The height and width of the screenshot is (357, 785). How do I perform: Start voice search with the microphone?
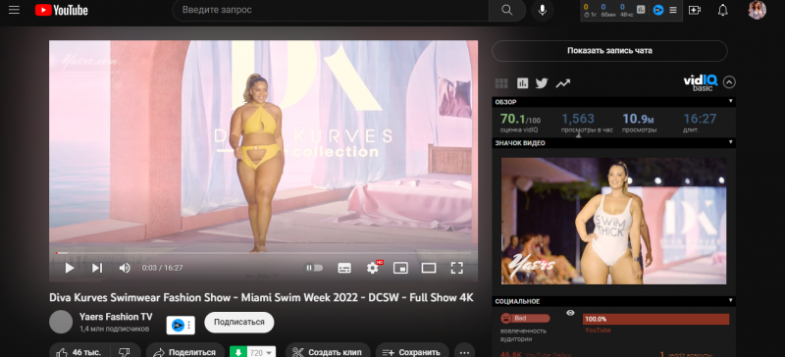(x=543, y=10)
